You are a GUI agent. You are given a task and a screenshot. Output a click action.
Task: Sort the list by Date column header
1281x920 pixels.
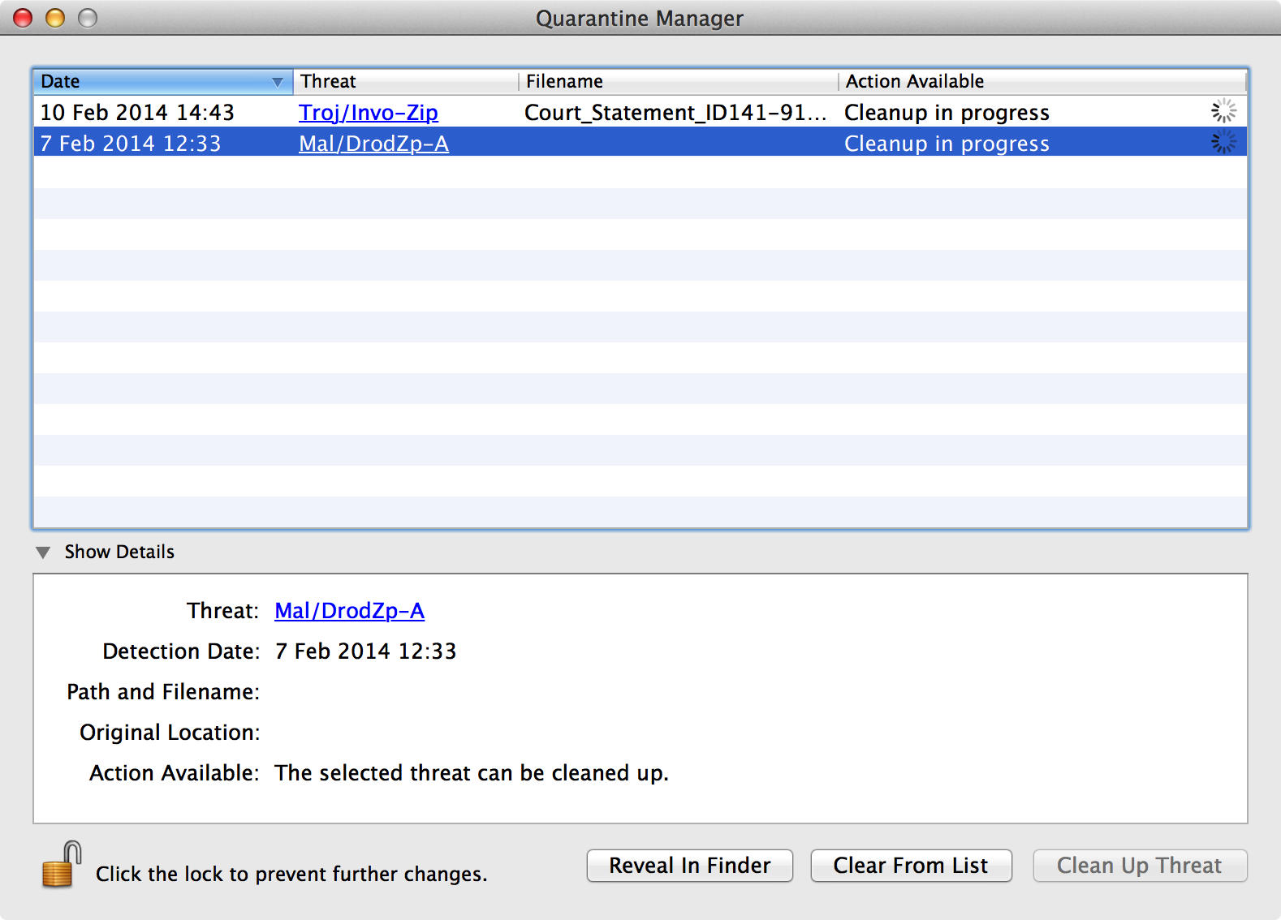tap(162, 81)
